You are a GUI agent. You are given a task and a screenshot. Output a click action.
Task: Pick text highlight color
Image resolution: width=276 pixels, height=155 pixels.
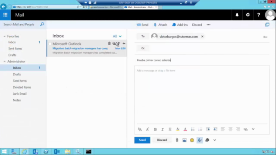point(178,129)
